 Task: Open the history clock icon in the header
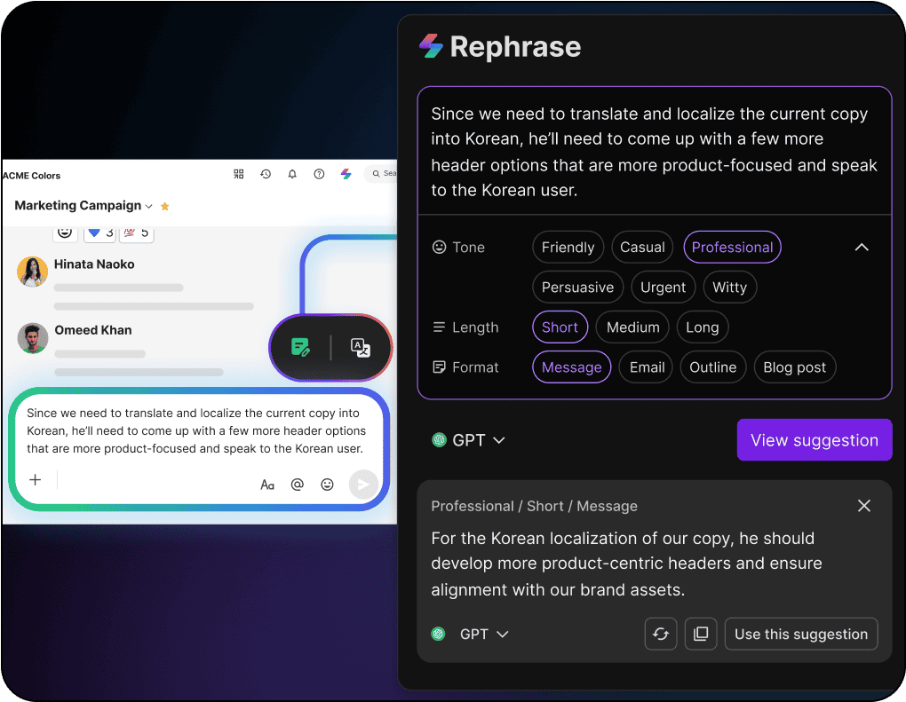click(x=265, y=174)
